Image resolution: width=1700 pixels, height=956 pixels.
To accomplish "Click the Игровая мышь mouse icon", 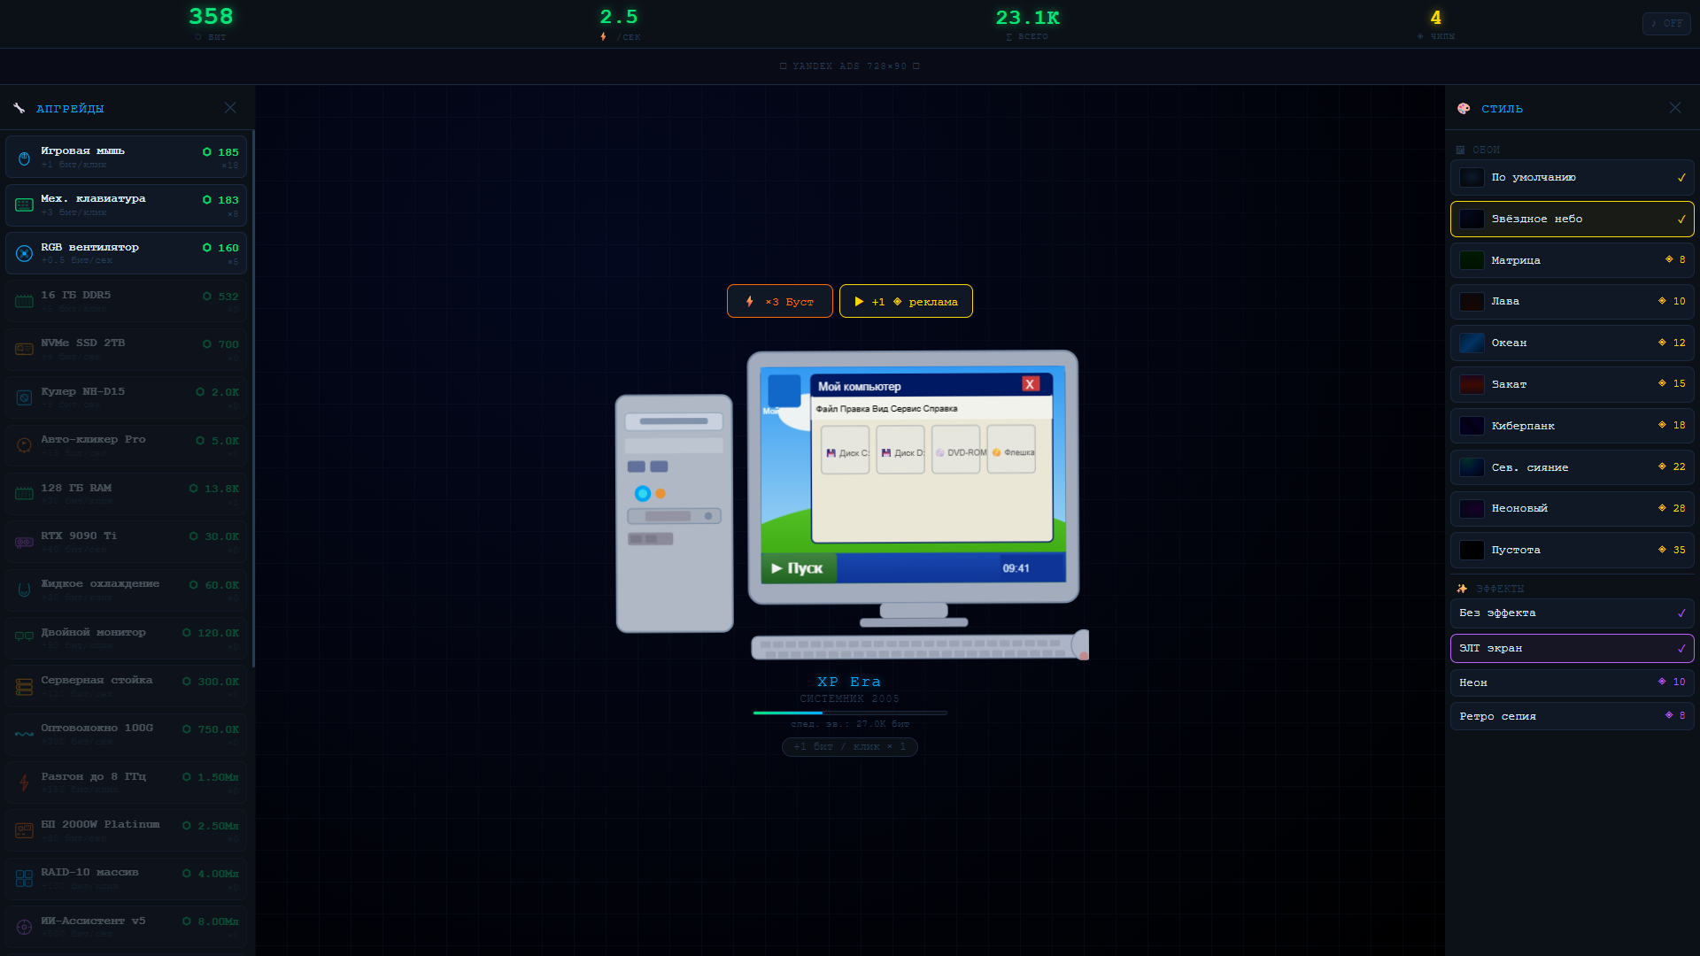I will click(24, 158).
